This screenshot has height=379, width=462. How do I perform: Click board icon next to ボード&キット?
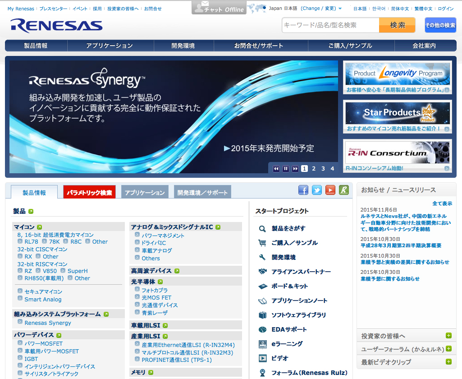point(262,286)
